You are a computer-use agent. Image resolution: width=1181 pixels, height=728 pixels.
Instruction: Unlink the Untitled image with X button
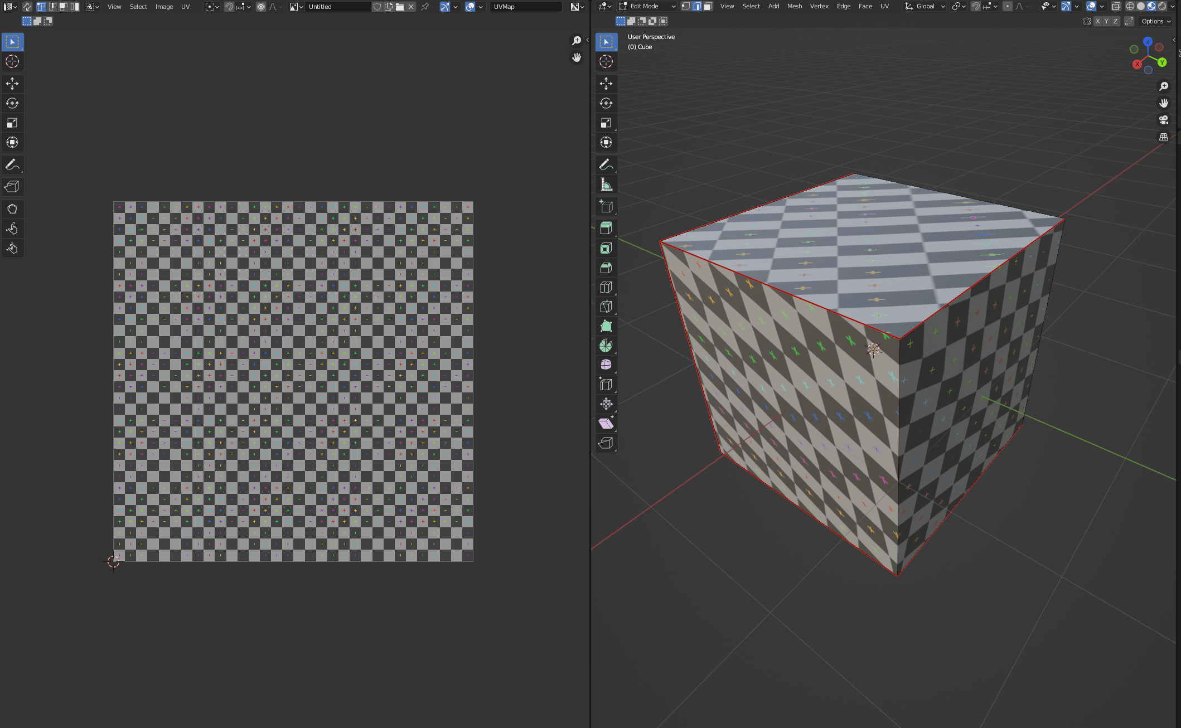[x=411, y=7]
